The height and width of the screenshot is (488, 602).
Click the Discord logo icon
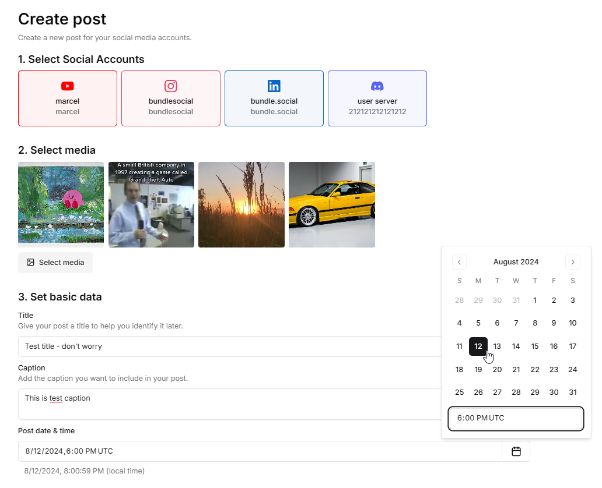tap(377, 86)
